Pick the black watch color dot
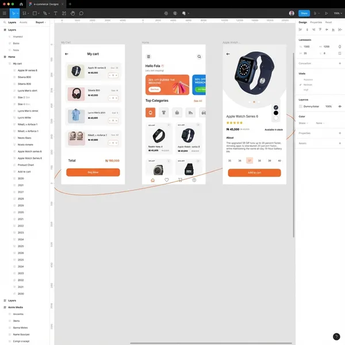The image size is (345, 345). coord(275,113)
